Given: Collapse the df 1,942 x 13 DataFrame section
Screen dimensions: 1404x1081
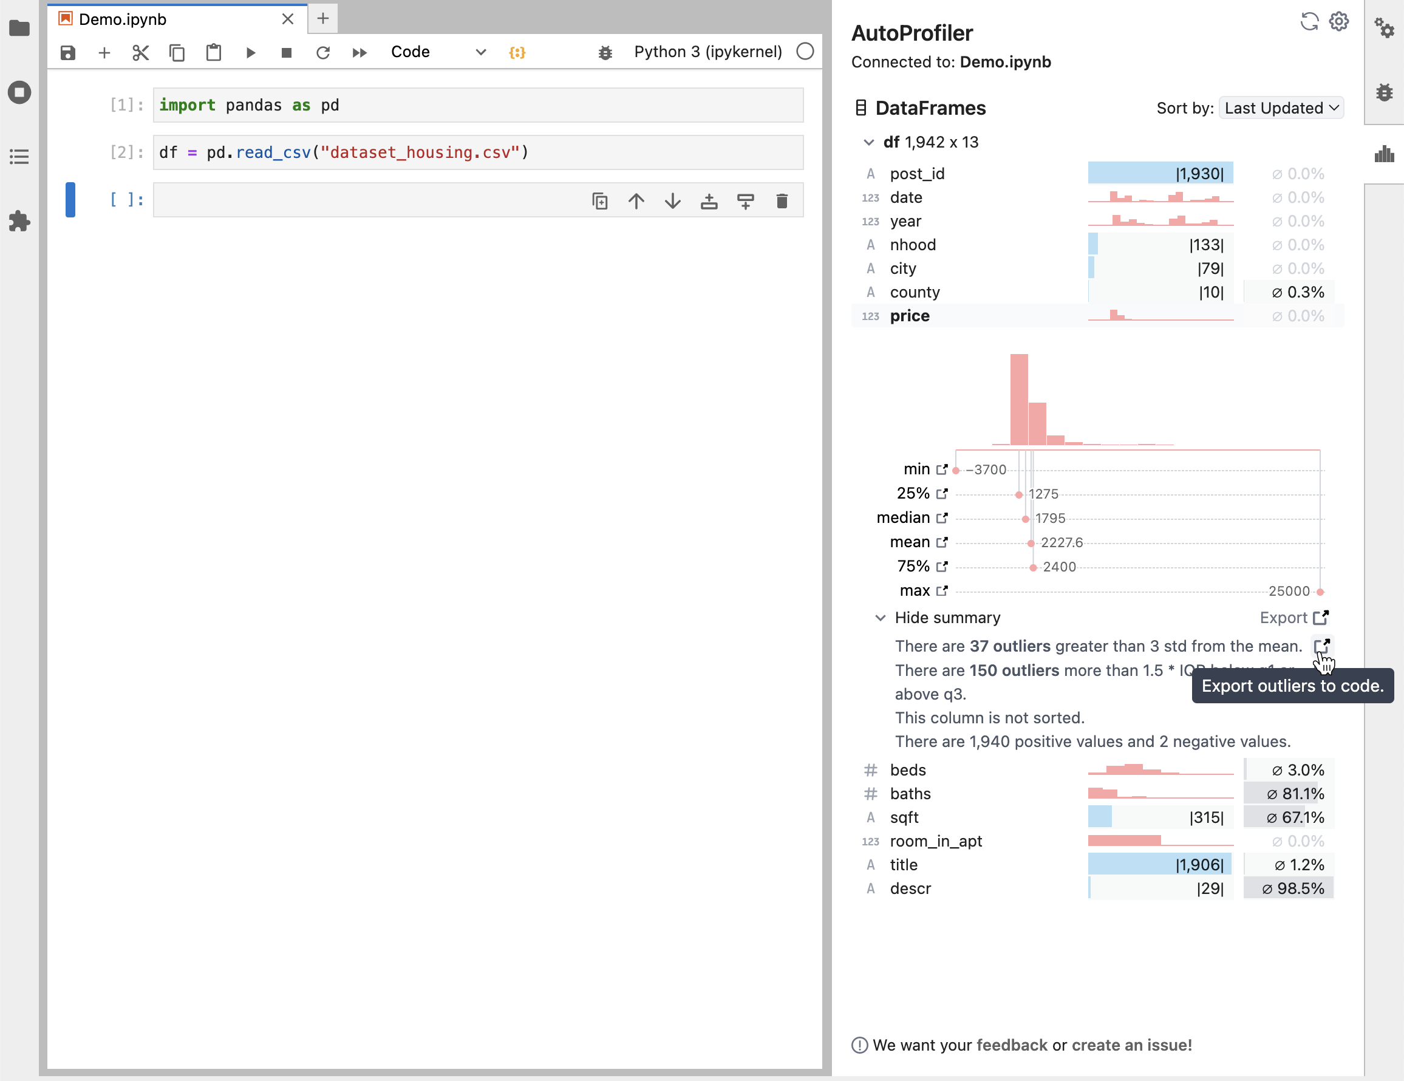Looking at the screenshot, I should tap(870, 143).
